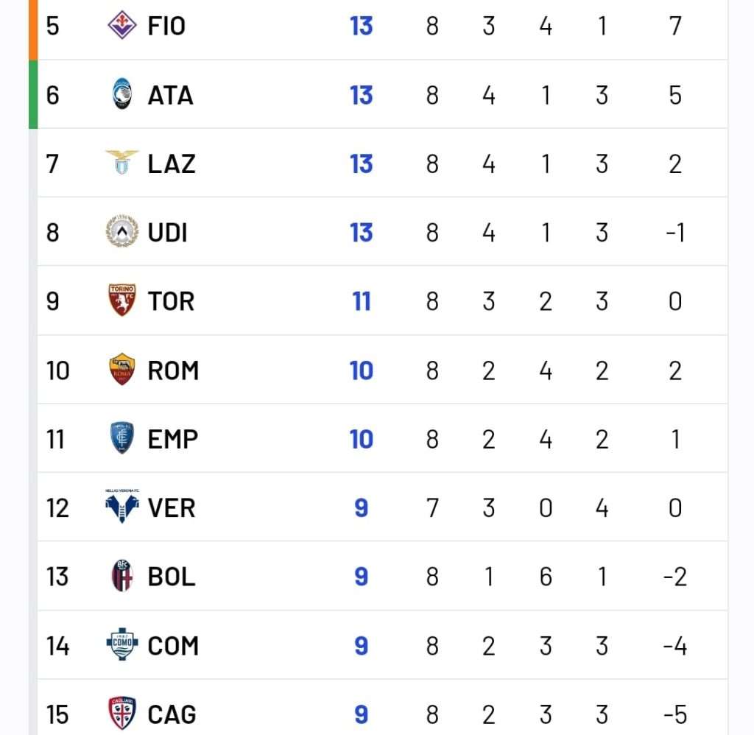Click the Udinese club crest icon
The height and width of the screenshot is (735, 754).
pyautogui.click(x=122, y=232)
